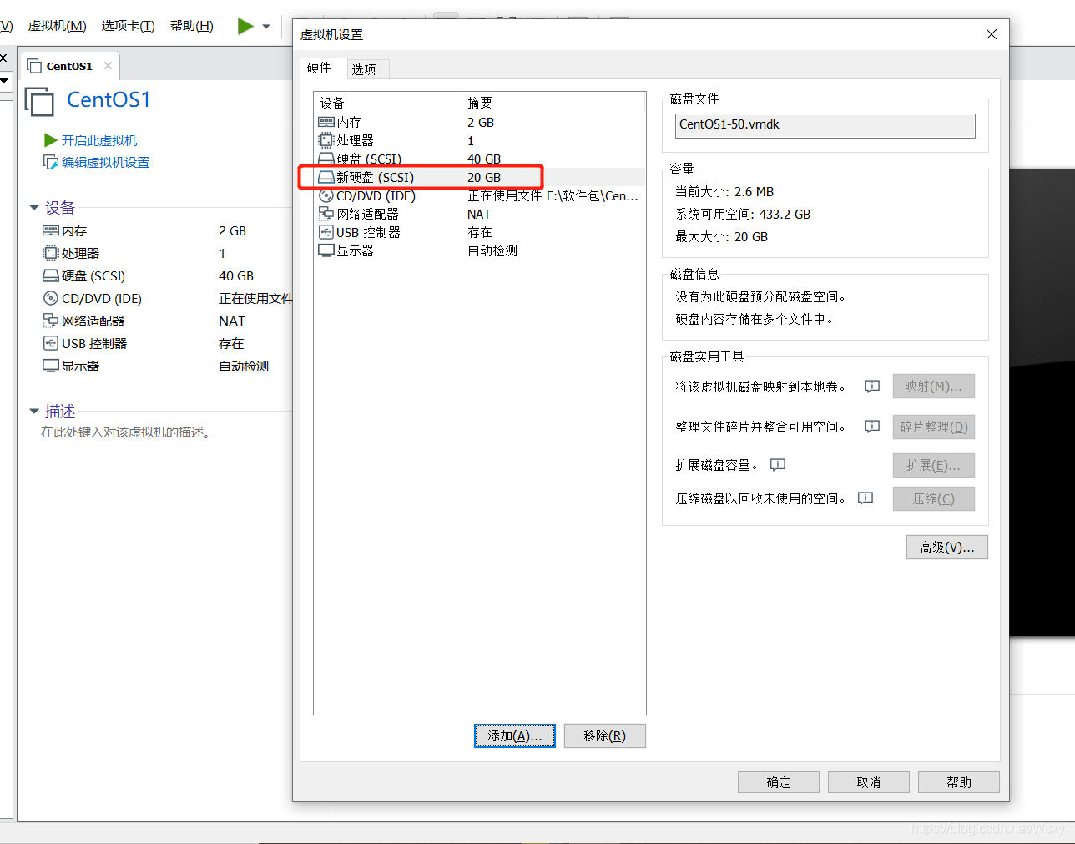Click the CD/DVD (IDE) icon in main window

click(x=51, y=298)
